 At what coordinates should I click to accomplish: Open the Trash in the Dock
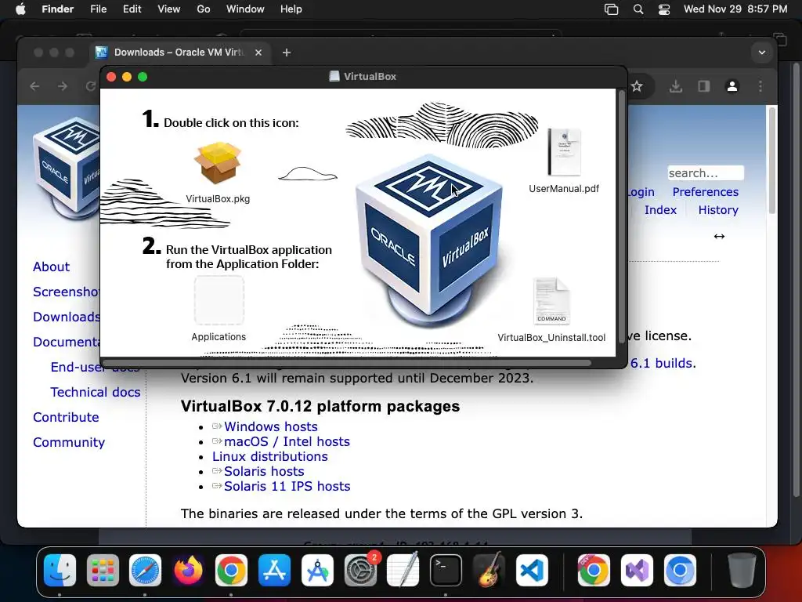[x=742, y=570]
